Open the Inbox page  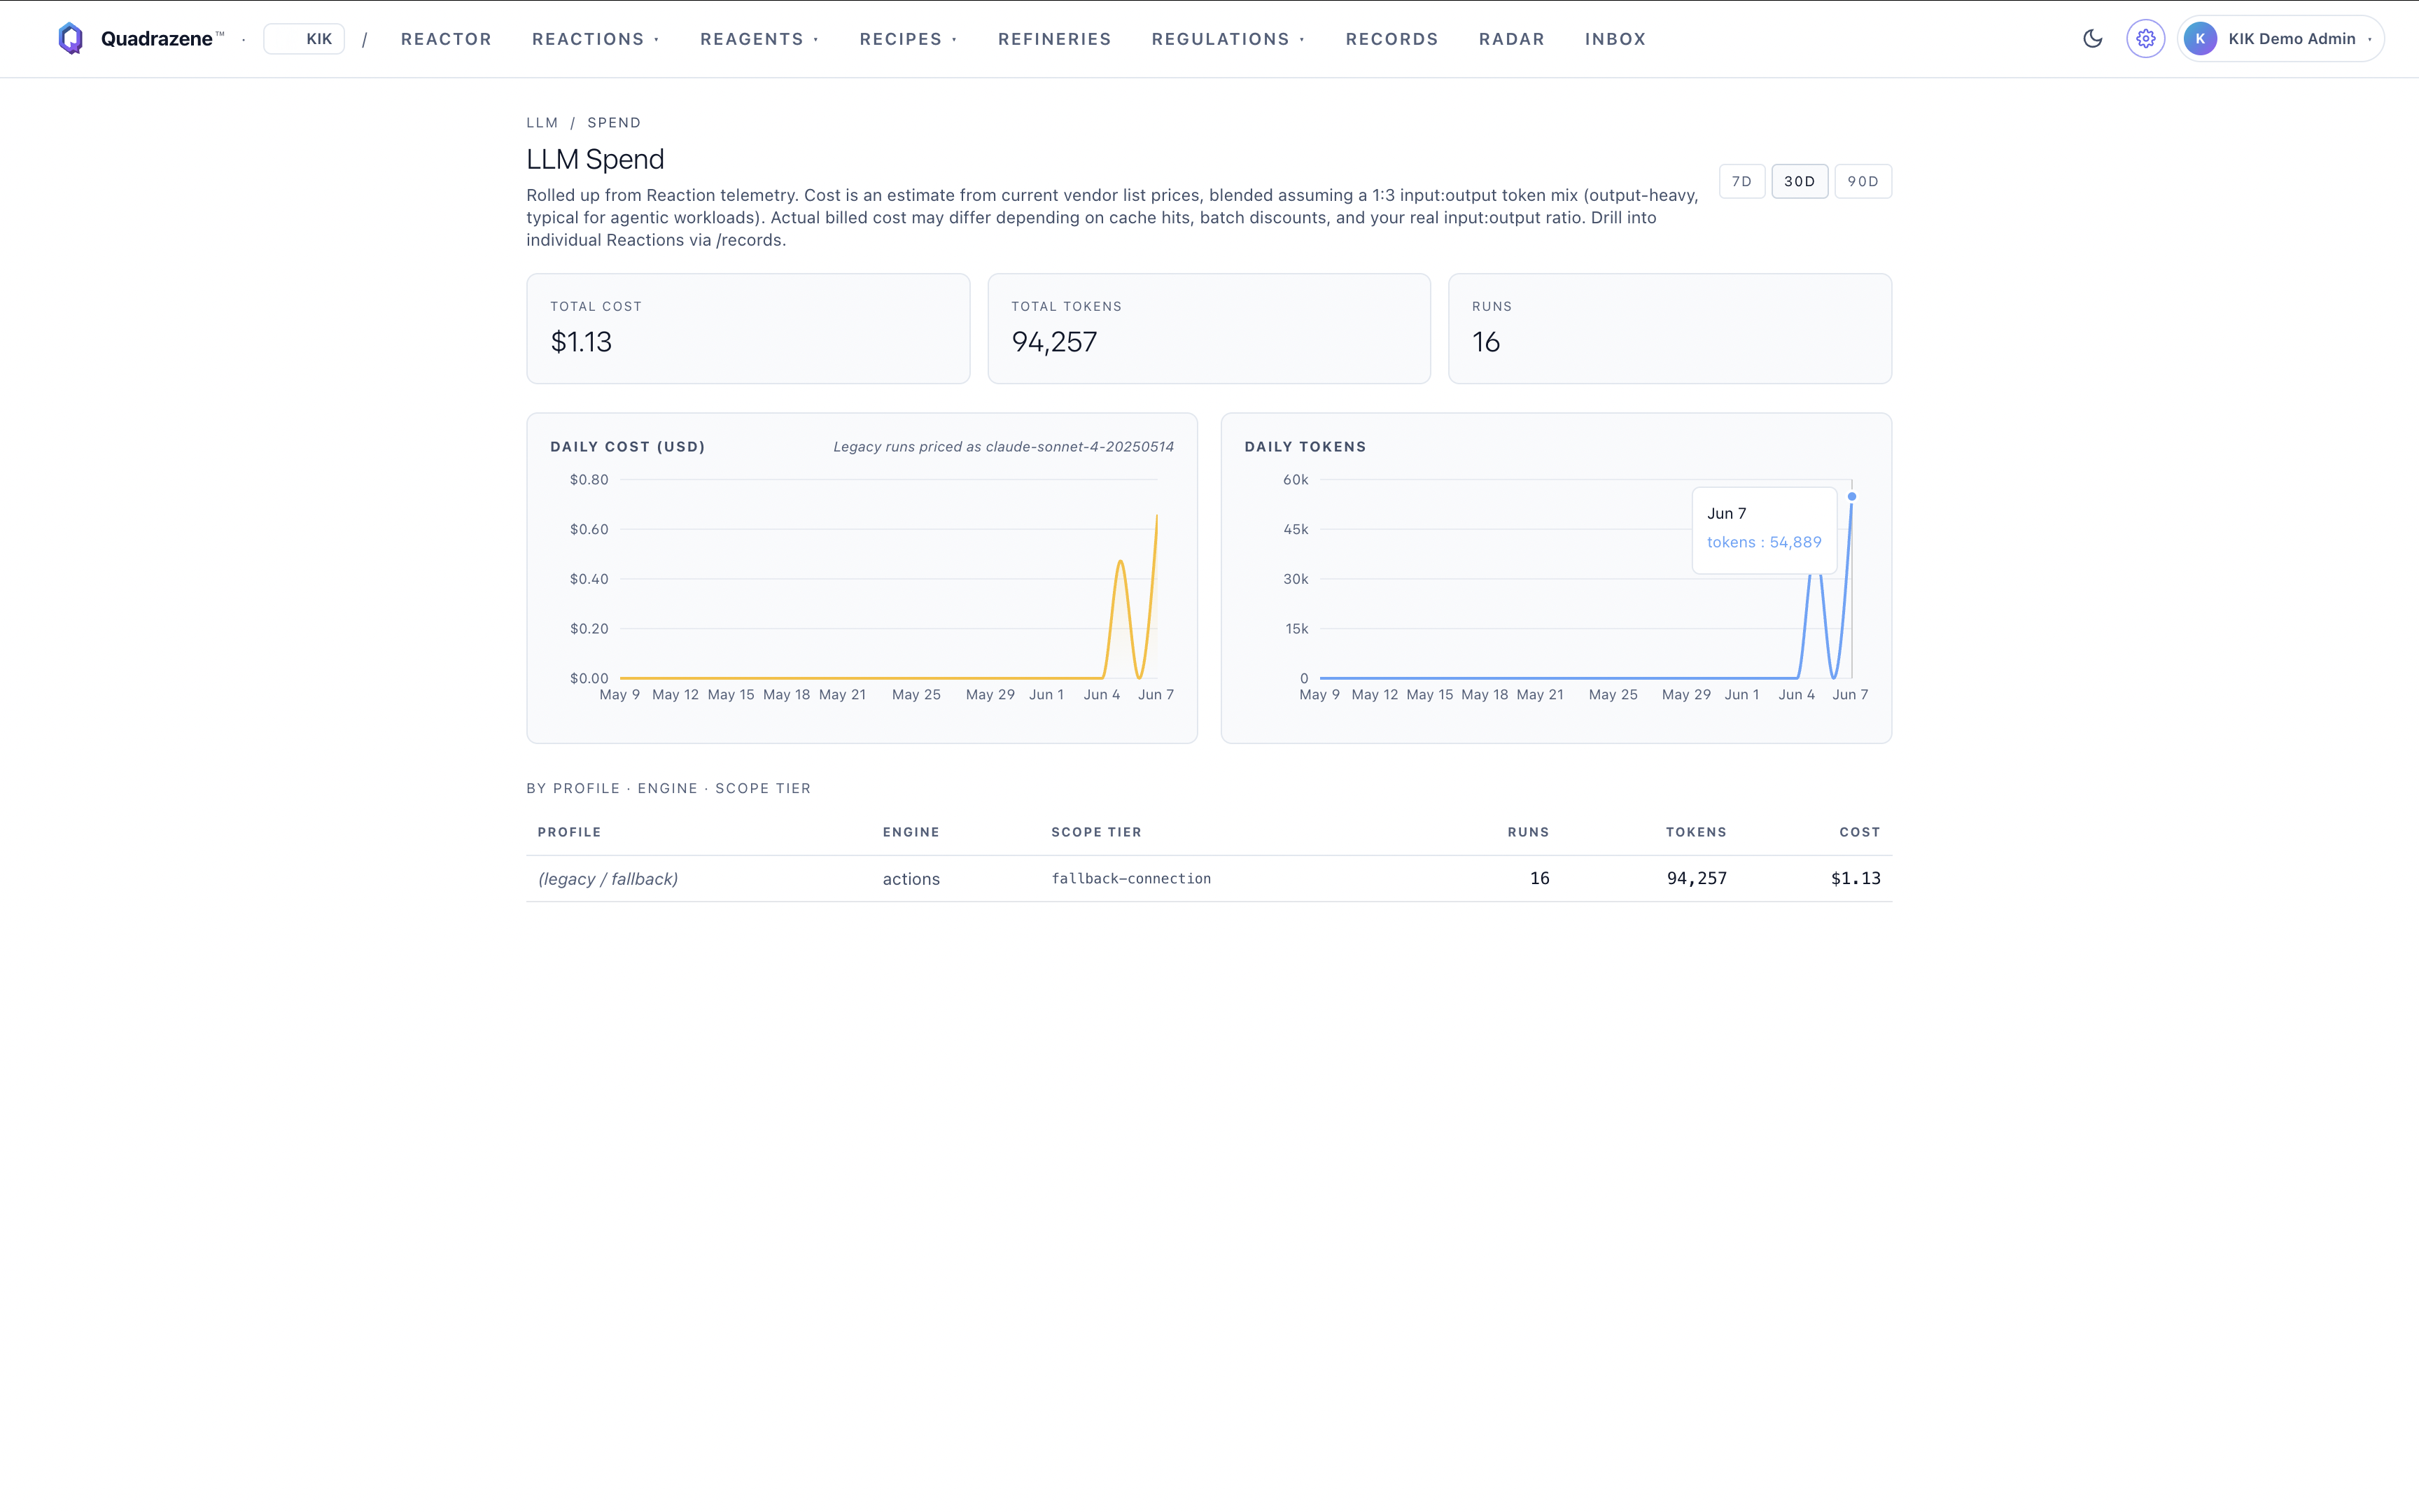tap(1615, 39)
